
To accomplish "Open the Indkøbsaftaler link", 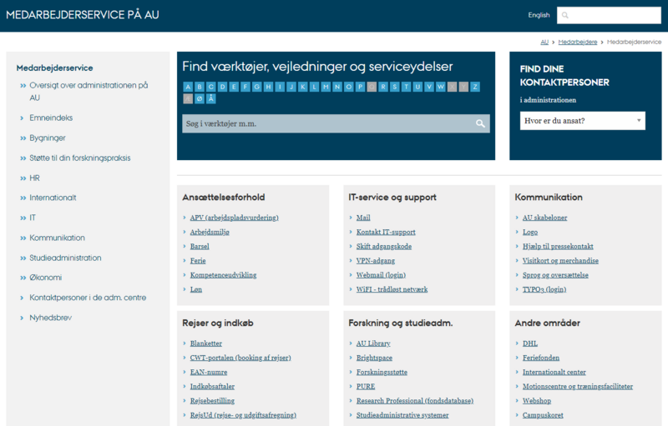I will point(212,387).
